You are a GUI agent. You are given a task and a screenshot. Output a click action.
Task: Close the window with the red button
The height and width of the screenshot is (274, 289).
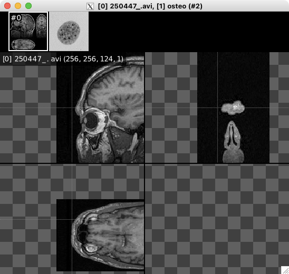point(7,6)
